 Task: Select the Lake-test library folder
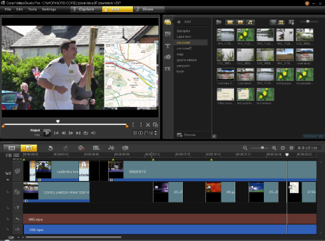183,37
